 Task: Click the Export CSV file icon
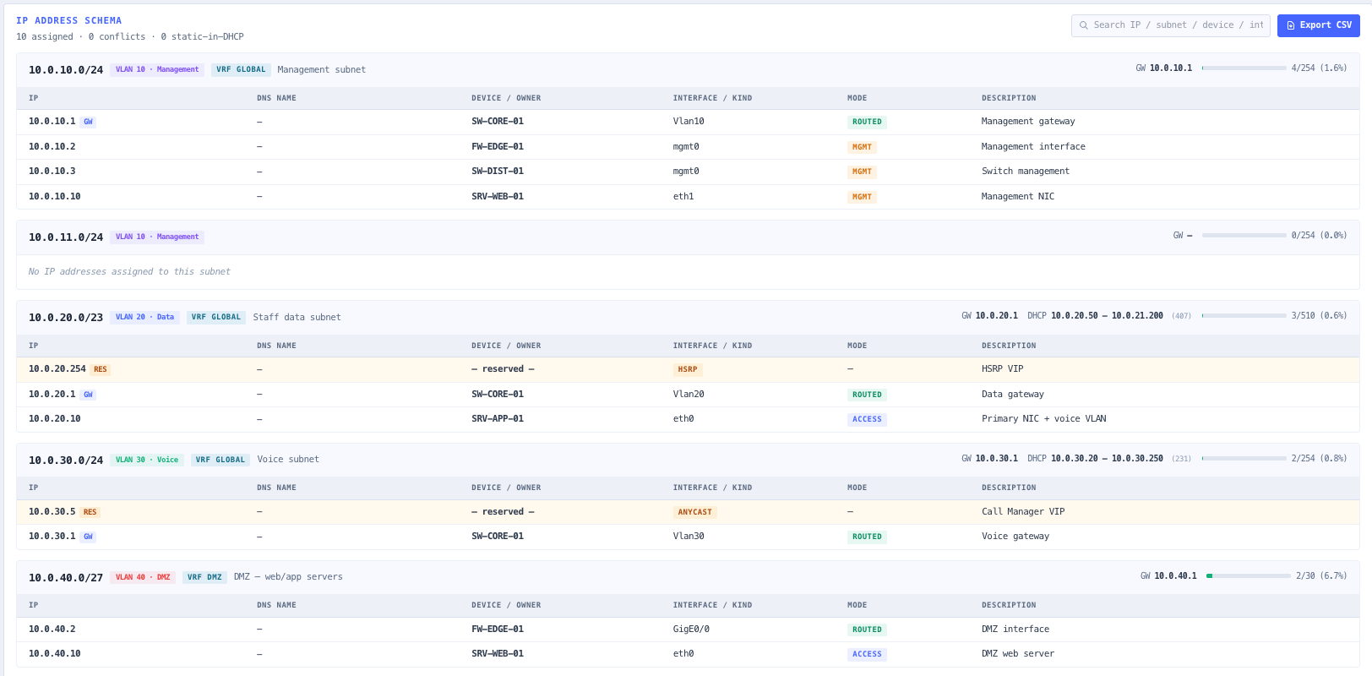point(1291,25)
